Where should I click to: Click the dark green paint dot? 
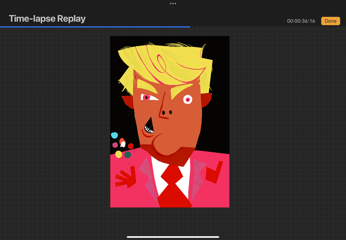128,155
